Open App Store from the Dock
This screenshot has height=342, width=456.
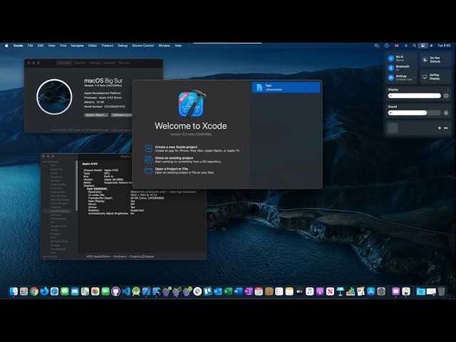pyautogui.click(x=370, y=291)
